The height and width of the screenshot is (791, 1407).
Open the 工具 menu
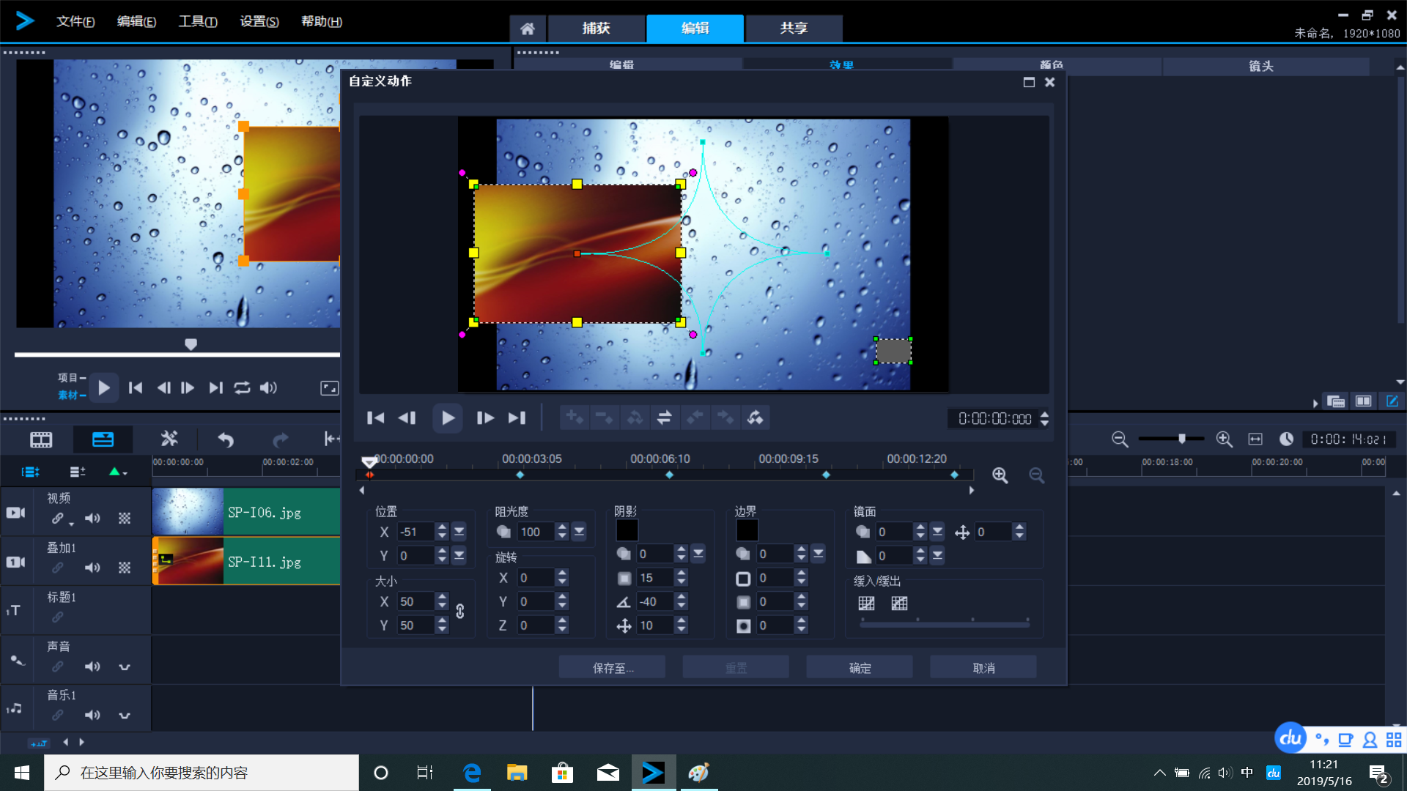coord(198,21)
